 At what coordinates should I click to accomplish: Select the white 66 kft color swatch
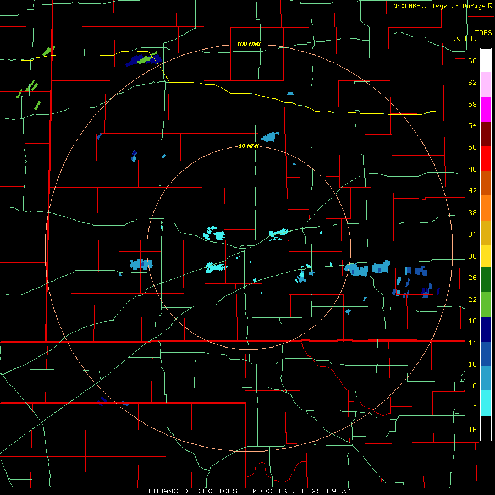click(x=486, y=61)
